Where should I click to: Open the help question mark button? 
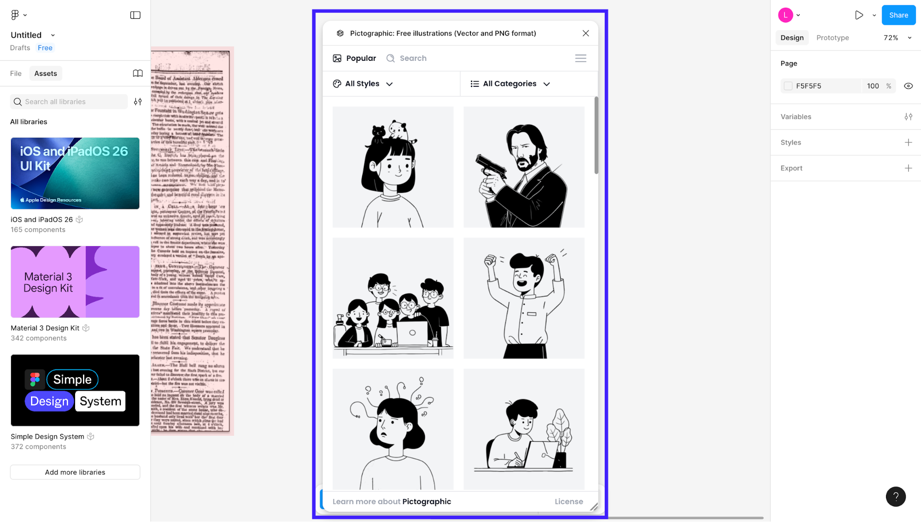point(895,497)
